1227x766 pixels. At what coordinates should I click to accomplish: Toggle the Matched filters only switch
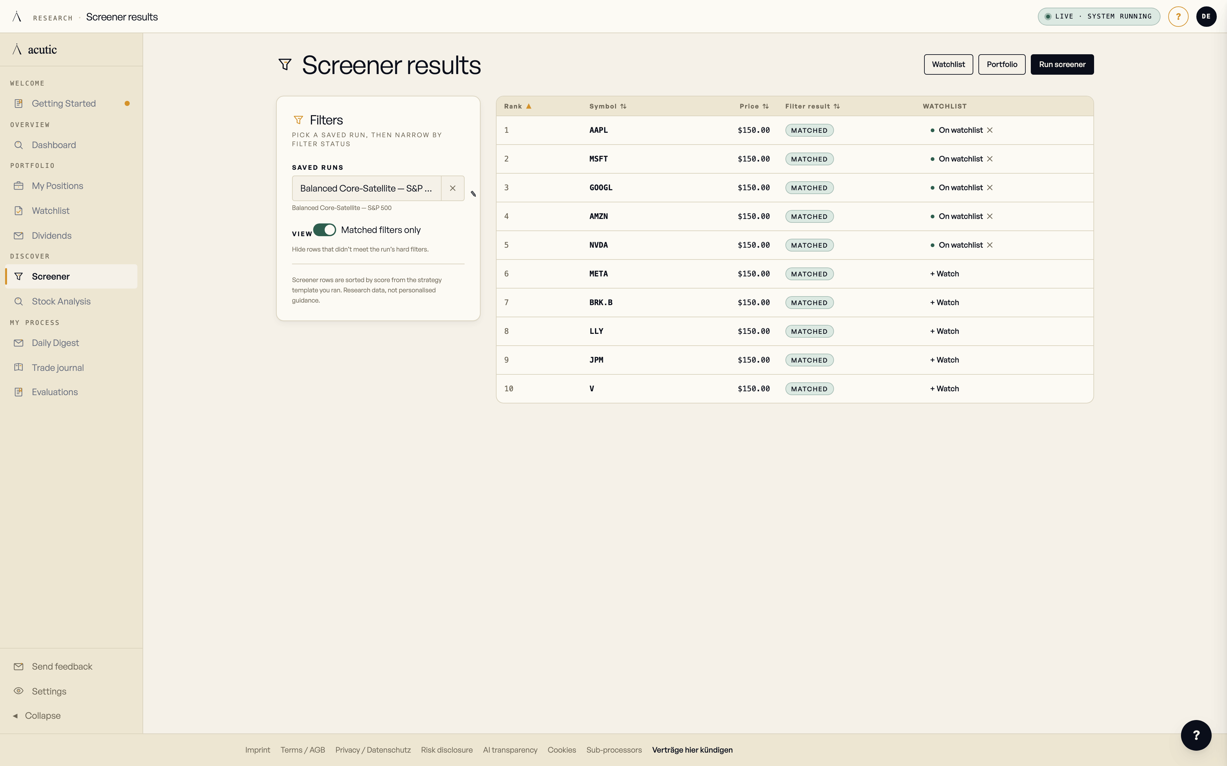[x=325, y=230]
